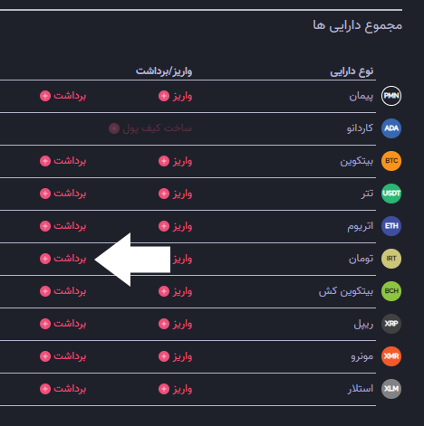Open withdraw (برداشت) for Bitcoin Cash row
424x426 pixels.
tap(63, 291)
